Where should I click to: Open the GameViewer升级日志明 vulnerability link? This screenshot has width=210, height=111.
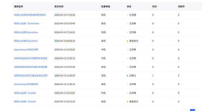26,49
